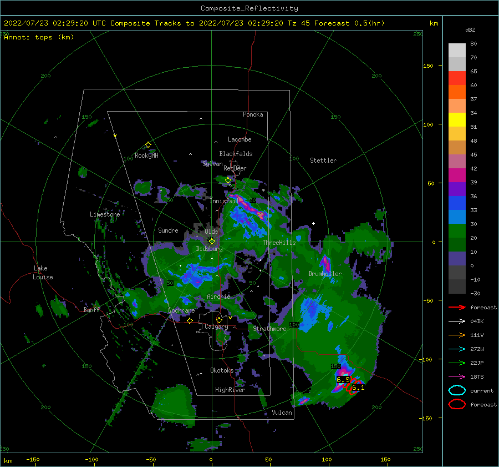Click the Ponoka city label
The image size is (499, 467).
(x=253, y=114)
